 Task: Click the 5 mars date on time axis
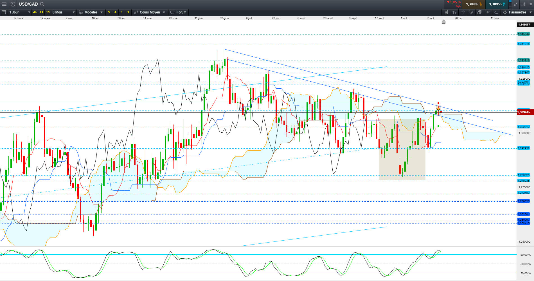(19, 18)
